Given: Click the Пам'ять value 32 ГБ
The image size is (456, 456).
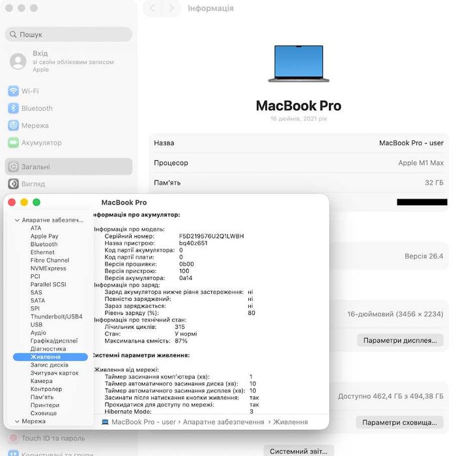Looking at the screenshot, I should 435,182.
